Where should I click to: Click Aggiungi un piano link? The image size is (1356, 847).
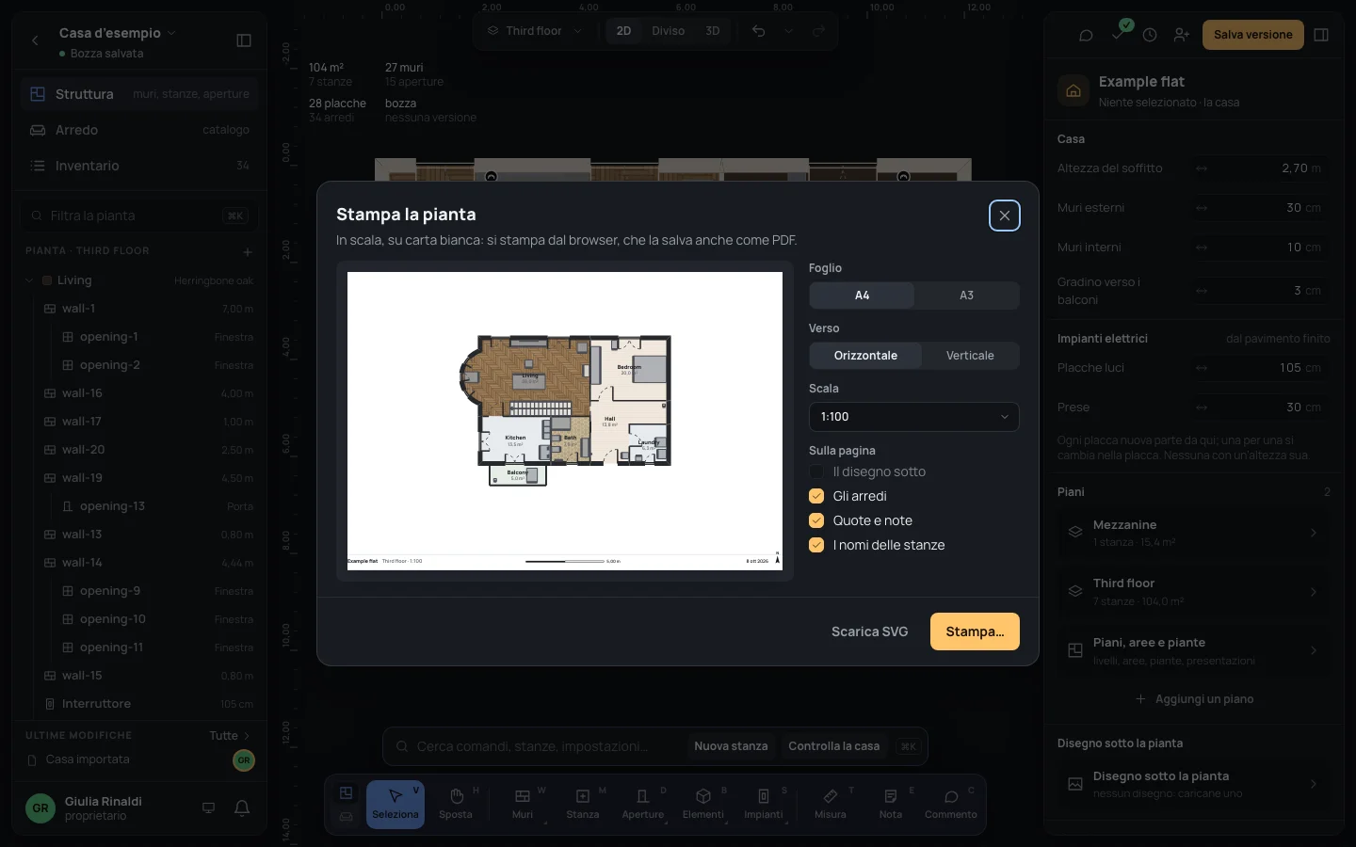(x=1194, y=699)
